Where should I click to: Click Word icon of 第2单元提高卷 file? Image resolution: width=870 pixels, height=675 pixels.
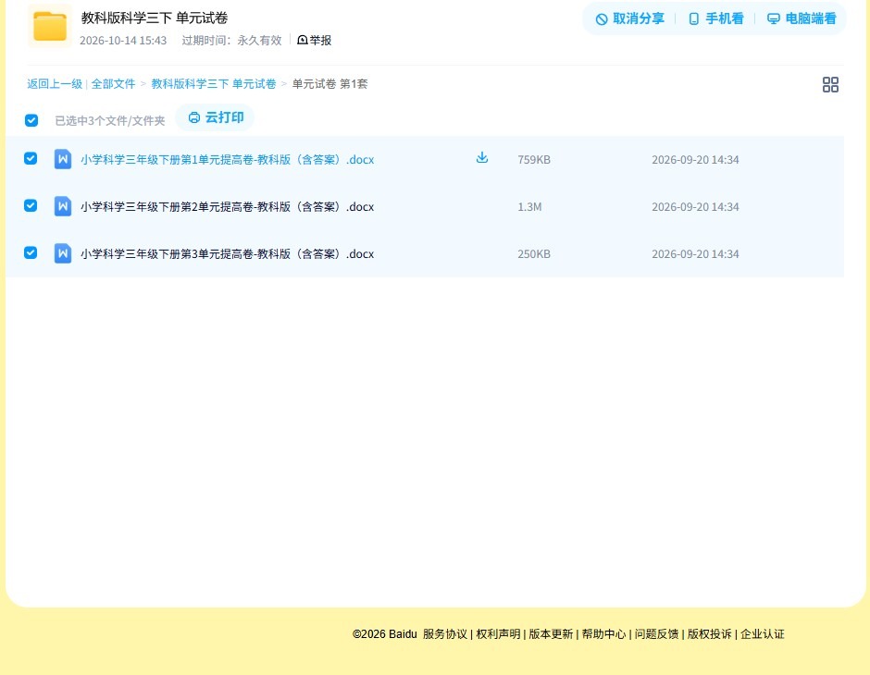pyautogui.click(x=63, y=206)
